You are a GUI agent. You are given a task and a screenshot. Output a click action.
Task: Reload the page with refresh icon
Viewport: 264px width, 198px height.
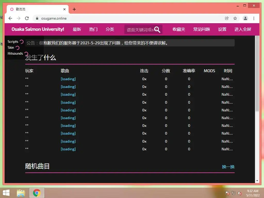(x=27, y=18)
